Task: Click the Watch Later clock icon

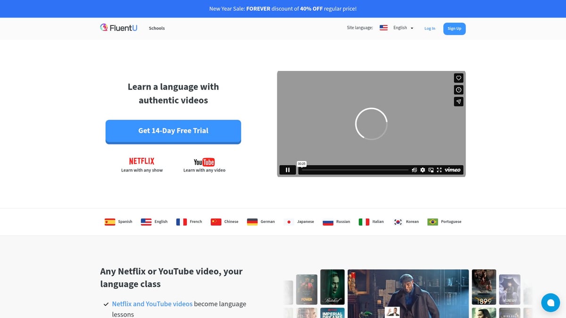Action: click(x=458, y=90)
